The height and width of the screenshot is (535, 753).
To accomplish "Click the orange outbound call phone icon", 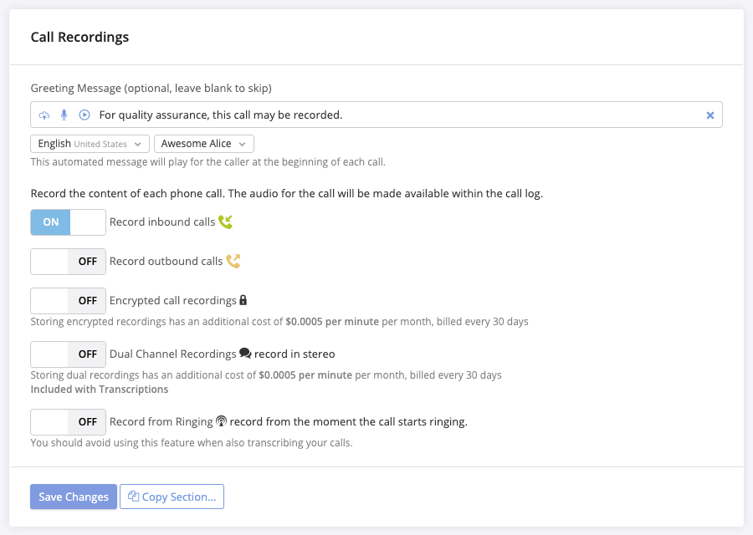I will (x=233, y=261).
